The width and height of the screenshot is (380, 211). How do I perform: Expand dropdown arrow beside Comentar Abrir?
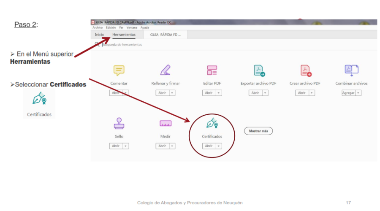coord(125,93)
